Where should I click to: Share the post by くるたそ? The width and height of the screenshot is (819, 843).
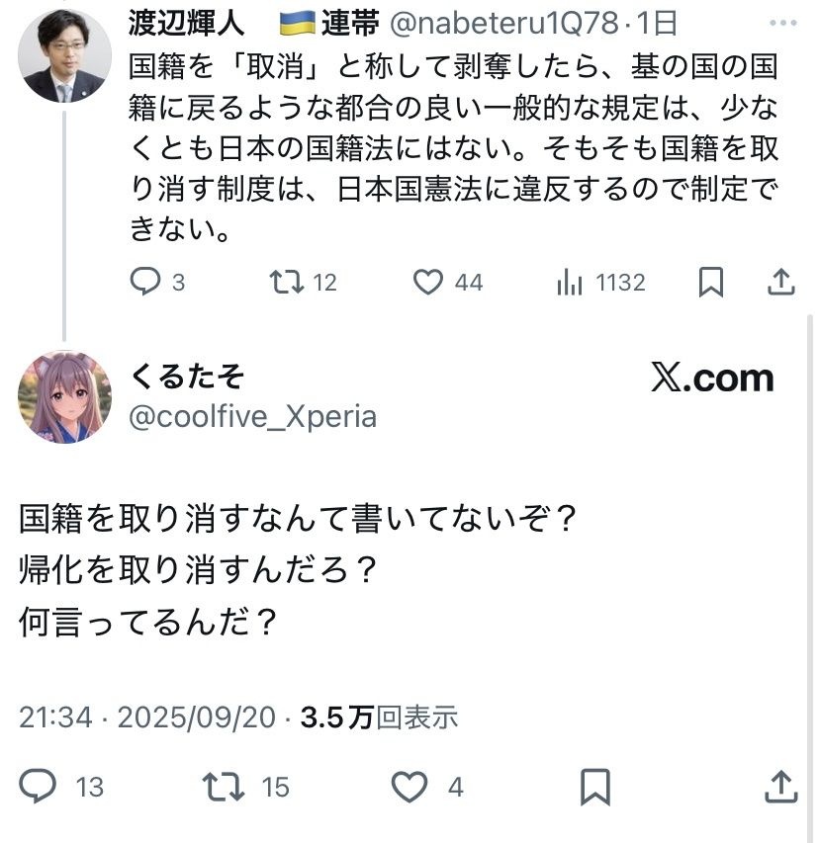tap(781, 787)
